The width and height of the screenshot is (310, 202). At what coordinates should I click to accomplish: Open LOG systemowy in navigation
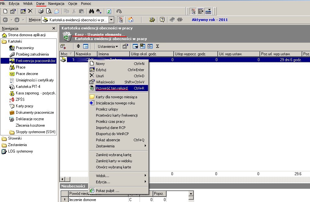[x=20, y=151]
